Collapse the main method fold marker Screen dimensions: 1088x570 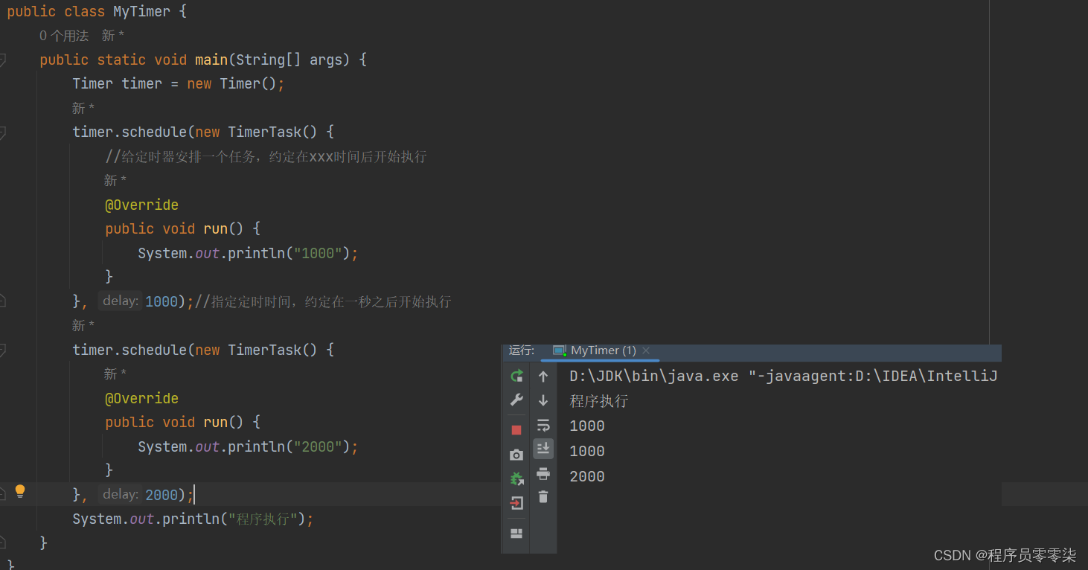coord(3,60)
